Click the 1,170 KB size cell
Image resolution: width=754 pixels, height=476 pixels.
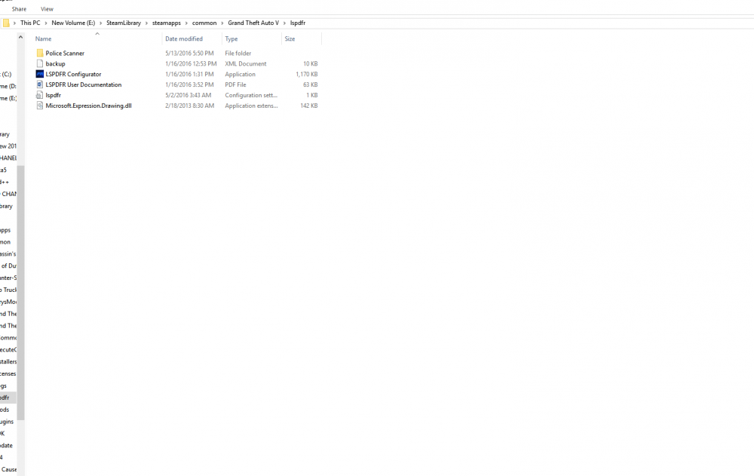pyautogui.click(x=307, y=74)
